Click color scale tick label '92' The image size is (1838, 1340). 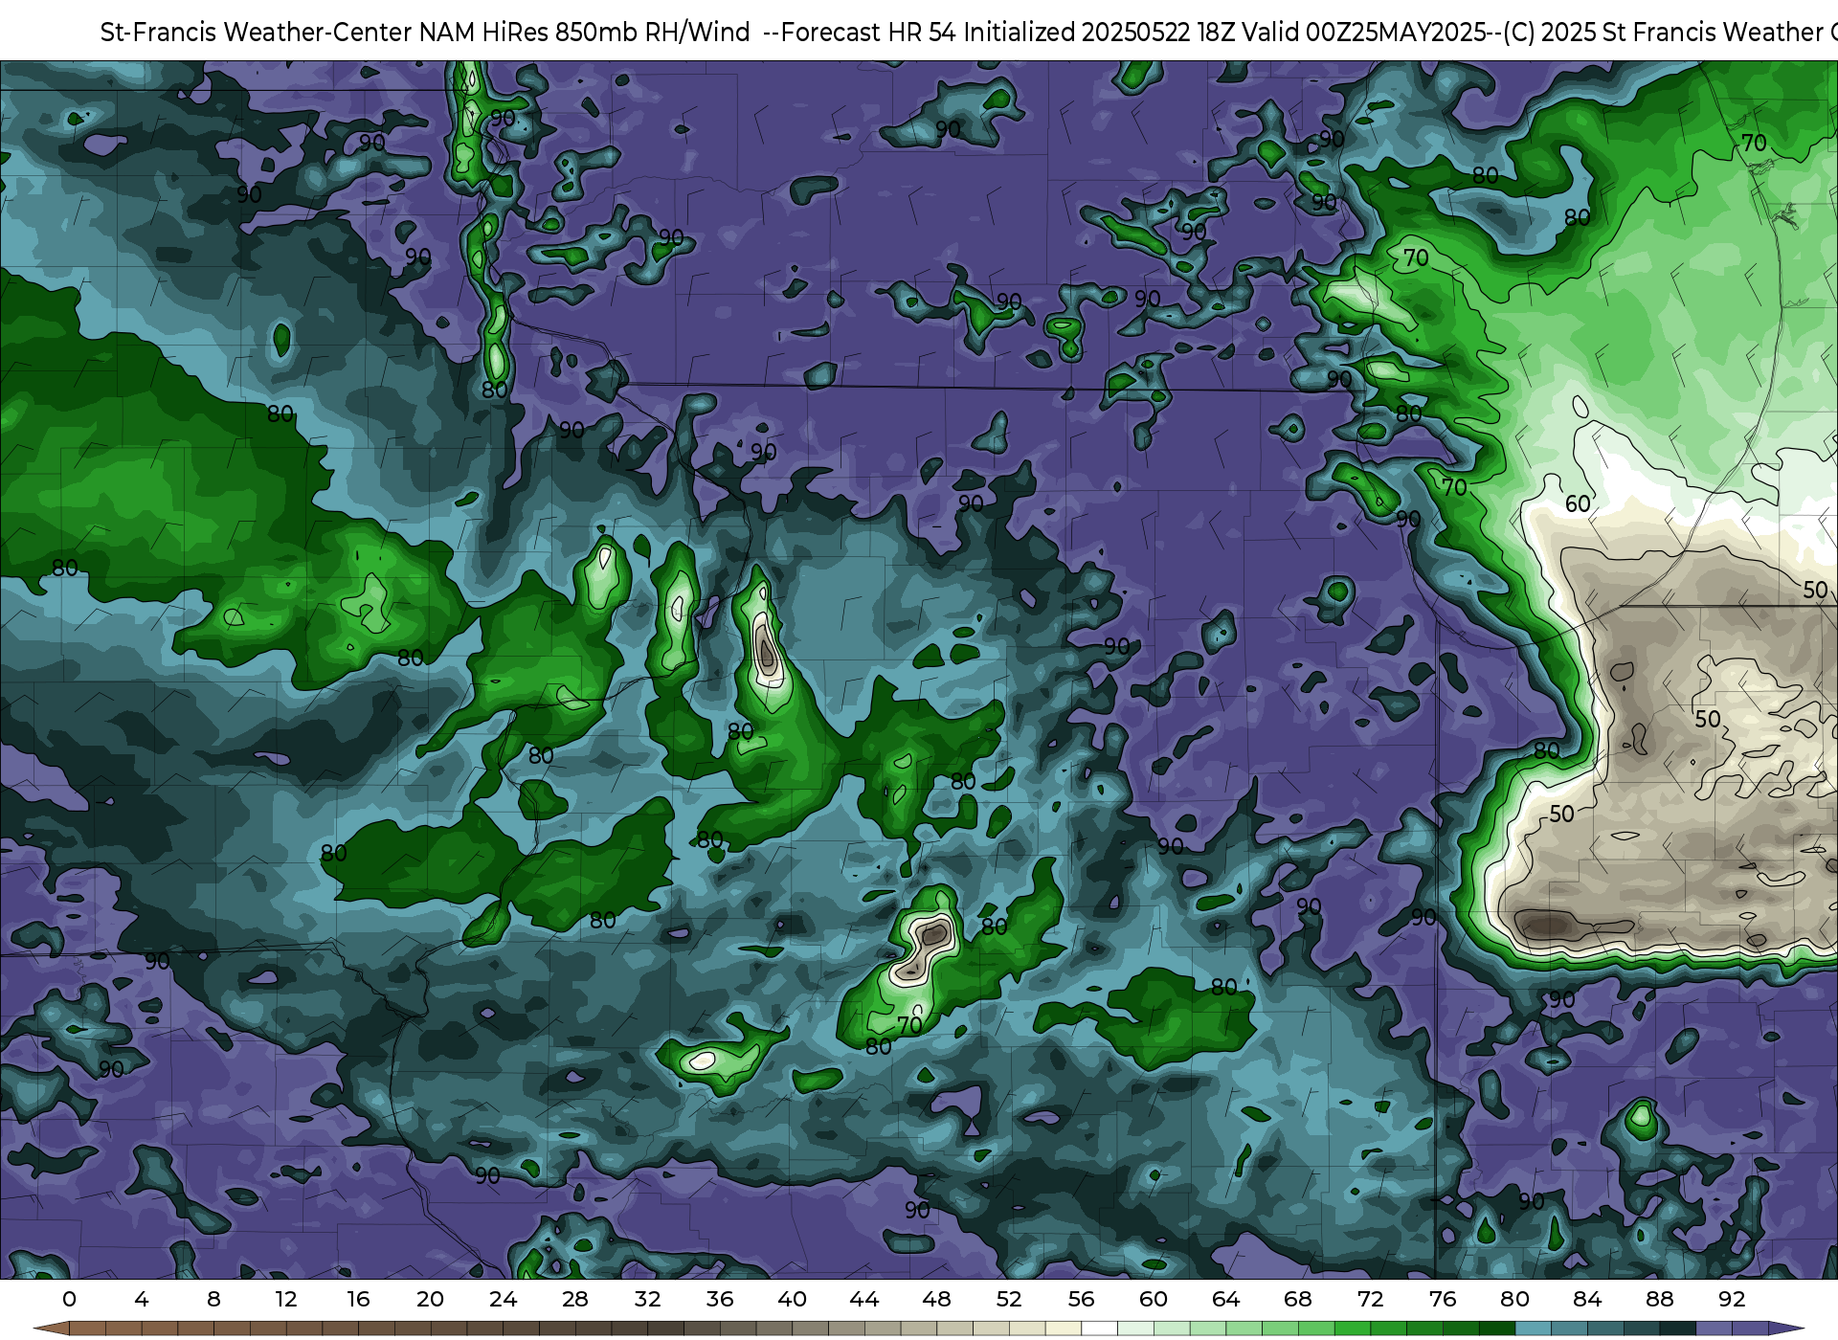(1732, 1300)
